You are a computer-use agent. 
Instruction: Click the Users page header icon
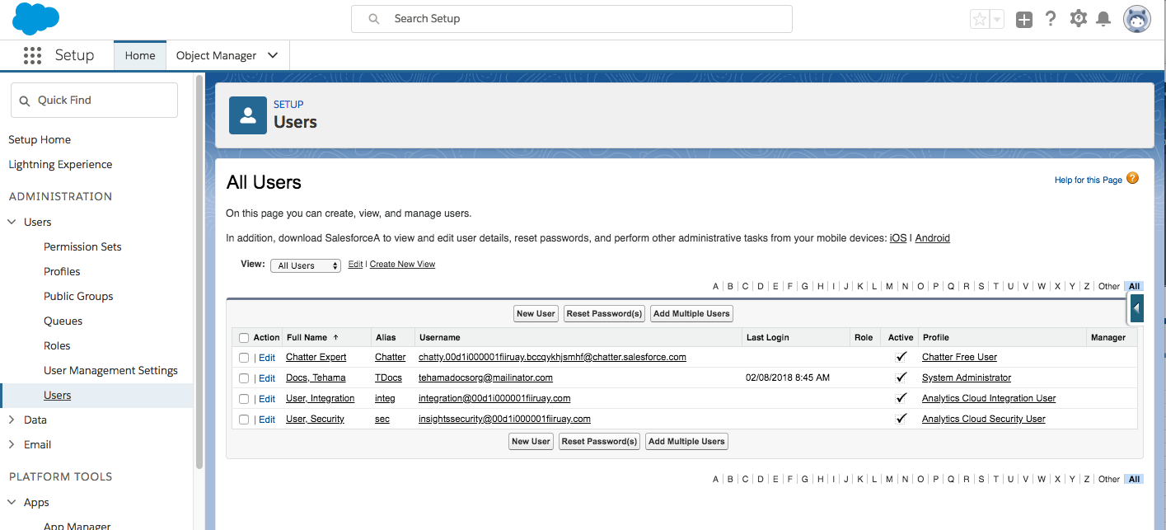[x=248, y=115]
